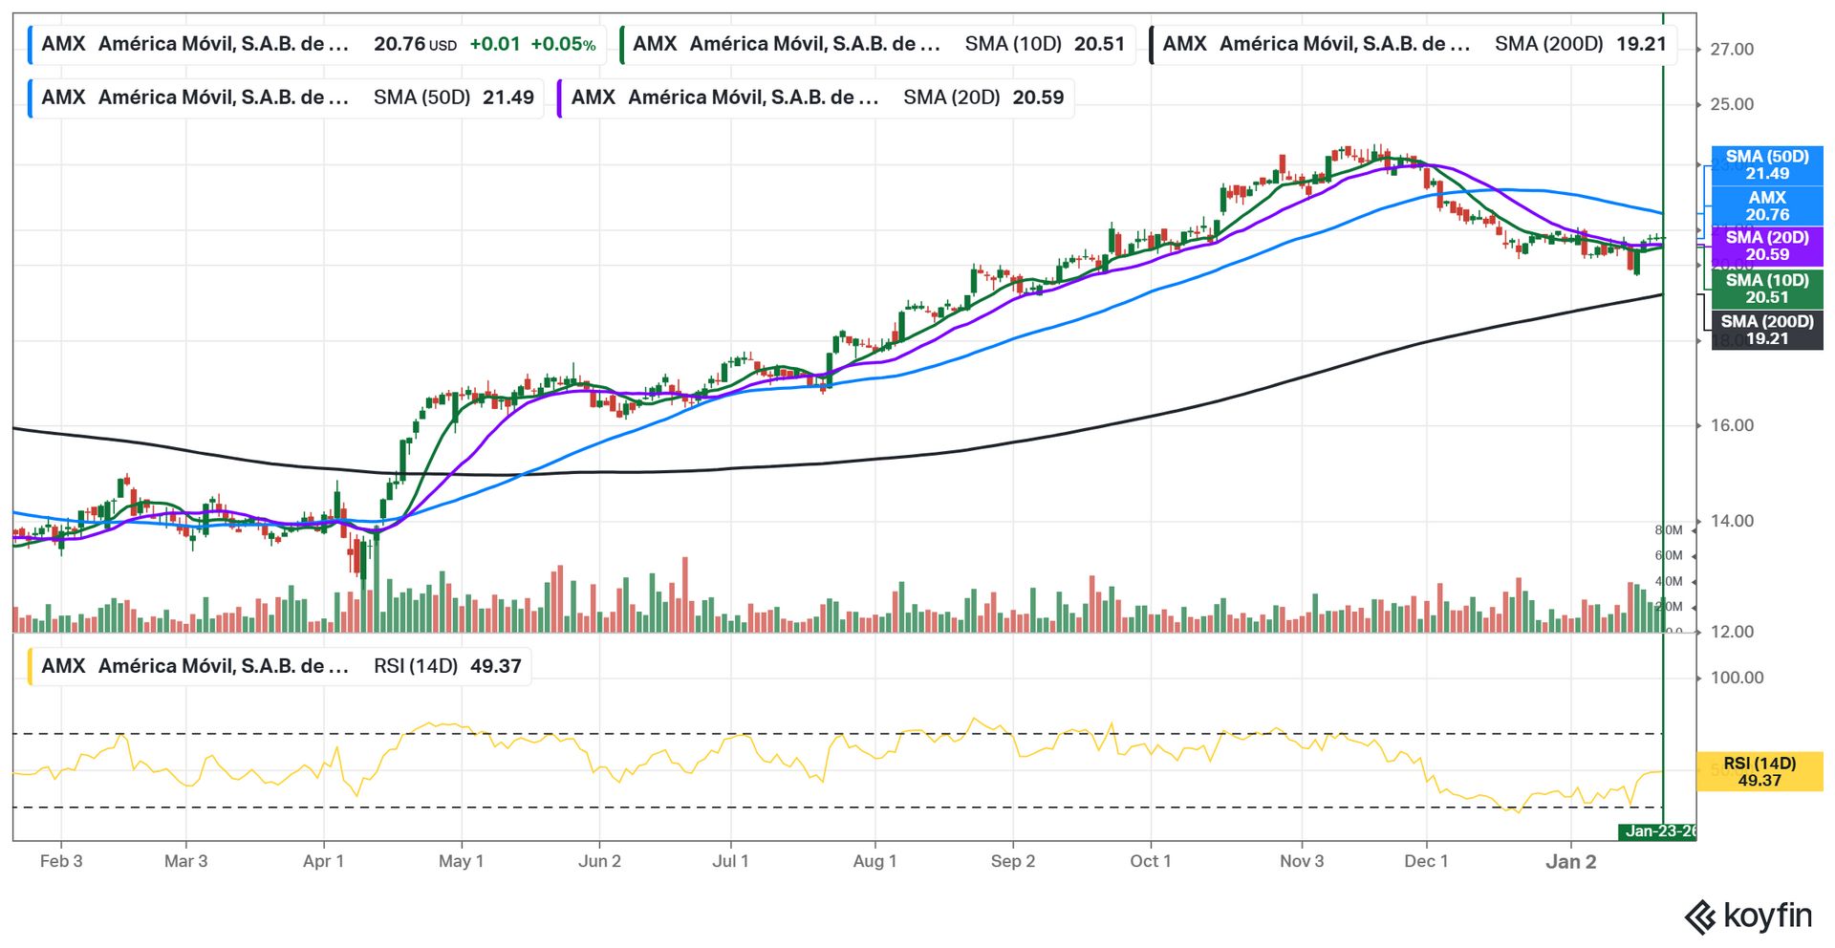Click the 16.00 price axis label
This screenshot has width=1835, height=948.
1732,426
